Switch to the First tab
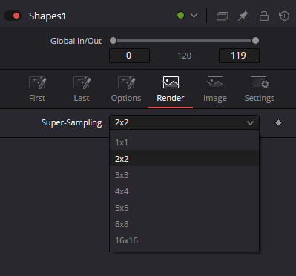296x276 pixels. coord(37,89)
